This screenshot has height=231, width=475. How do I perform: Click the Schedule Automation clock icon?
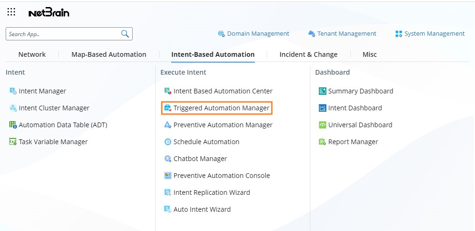click(x=168, y=142)
